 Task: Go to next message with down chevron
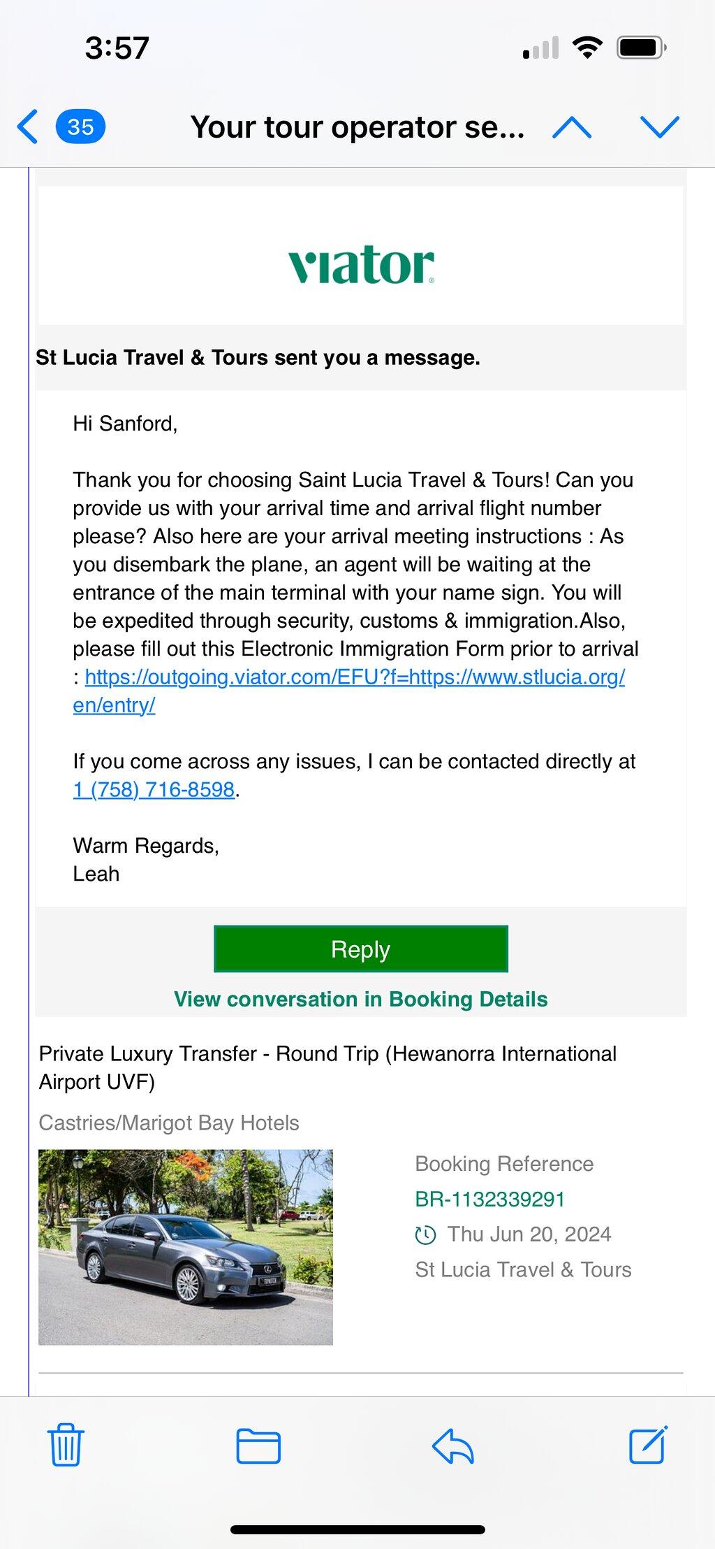coord(660,127)
